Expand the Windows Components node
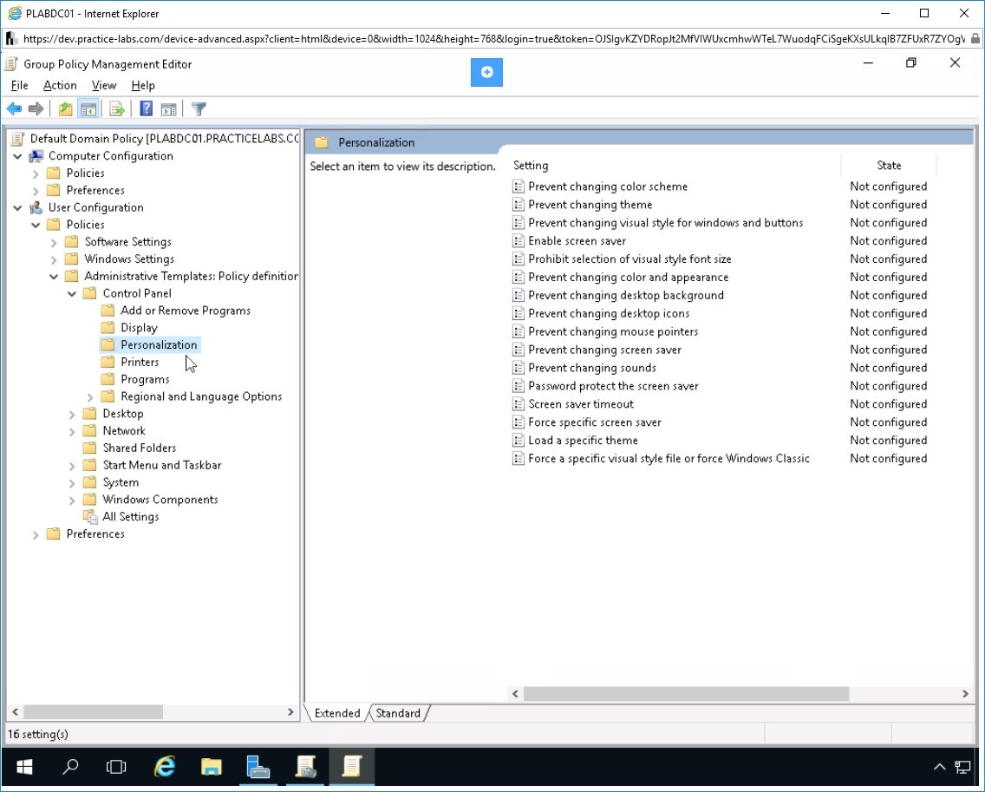 (x=72, y=501)
